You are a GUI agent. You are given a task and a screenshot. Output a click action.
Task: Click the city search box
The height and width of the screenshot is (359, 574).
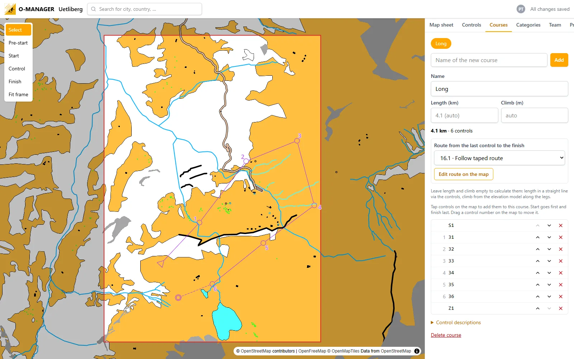click(145, 9)
